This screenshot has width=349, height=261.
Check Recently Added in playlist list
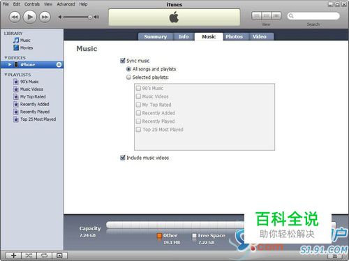click(x=138, y=113)
